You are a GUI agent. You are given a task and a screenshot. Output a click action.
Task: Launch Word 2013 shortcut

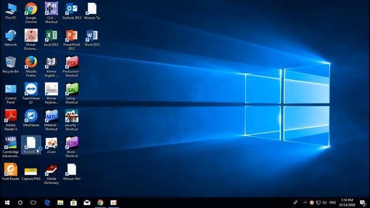click(92, 38)
